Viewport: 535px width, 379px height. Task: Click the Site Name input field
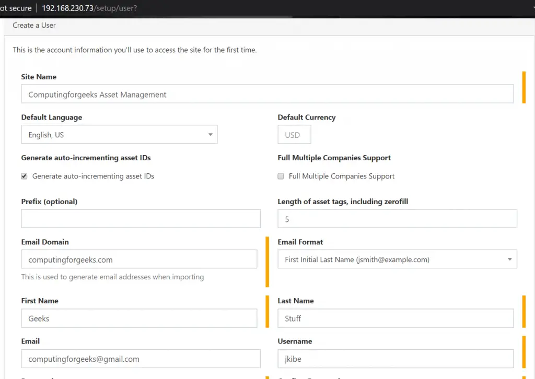click(x=267, y=94)
